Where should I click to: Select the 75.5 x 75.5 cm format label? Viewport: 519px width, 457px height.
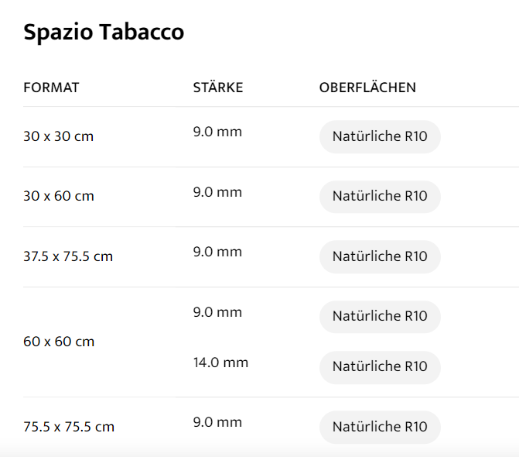pos(69,427)
